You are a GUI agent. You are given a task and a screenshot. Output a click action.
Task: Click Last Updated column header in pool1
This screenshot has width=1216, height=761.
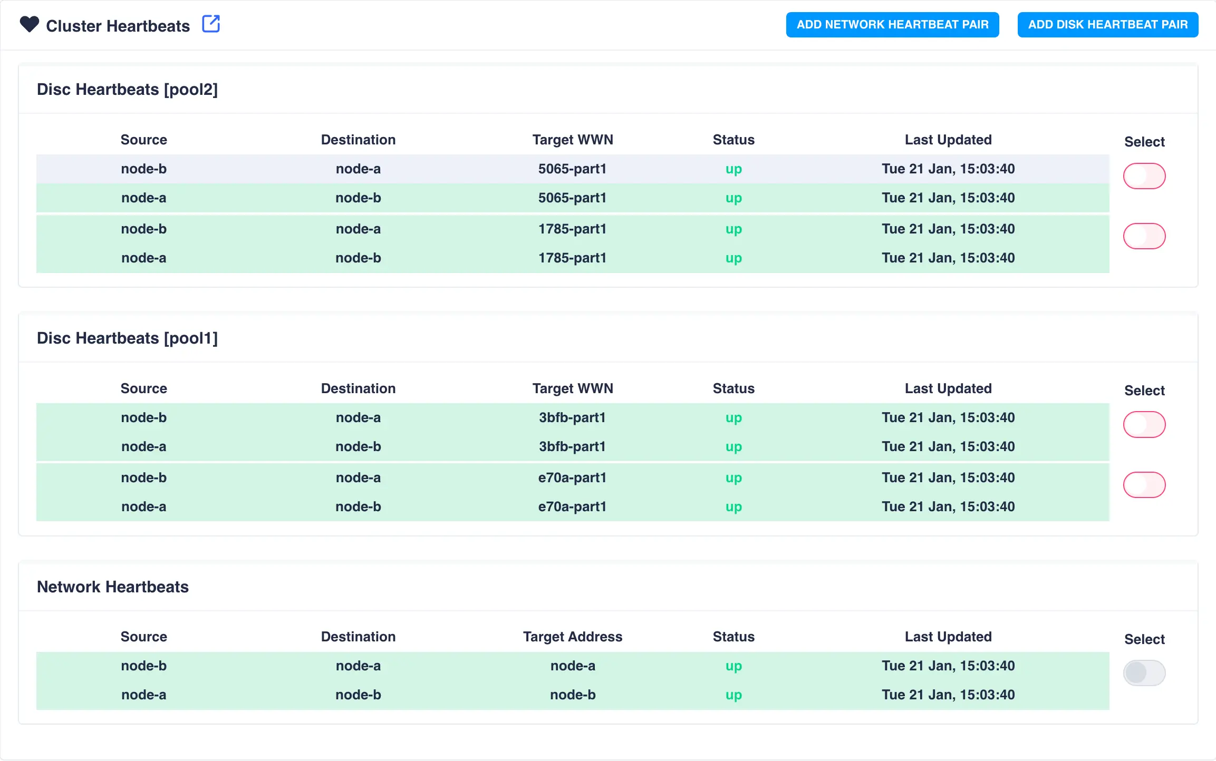point(948,388)
